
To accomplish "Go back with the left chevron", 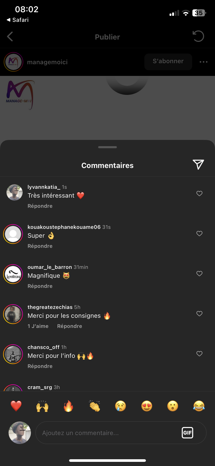I will [x=10, y=37].
